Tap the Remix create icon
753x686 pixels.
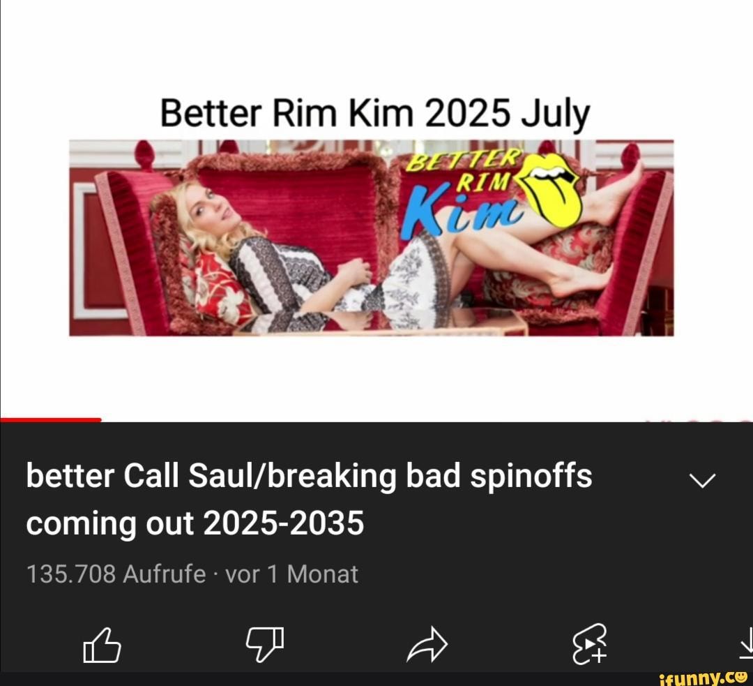tap(591, 644)
